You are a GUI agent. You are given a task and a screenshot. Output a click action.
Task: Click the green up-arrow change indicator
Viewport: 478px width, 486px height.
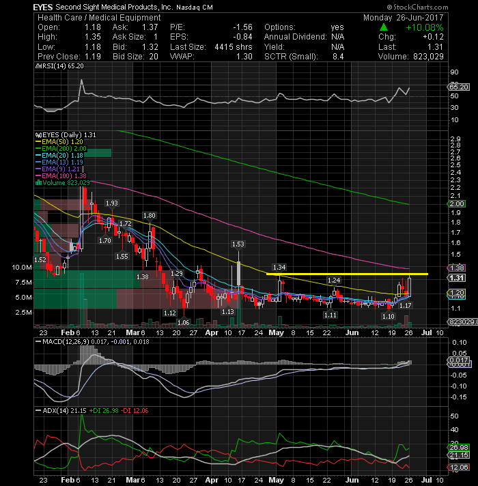coord(384,27)
